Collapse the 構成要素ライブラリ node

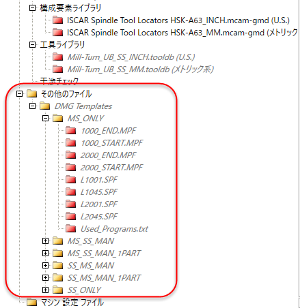tap(33, 8)
